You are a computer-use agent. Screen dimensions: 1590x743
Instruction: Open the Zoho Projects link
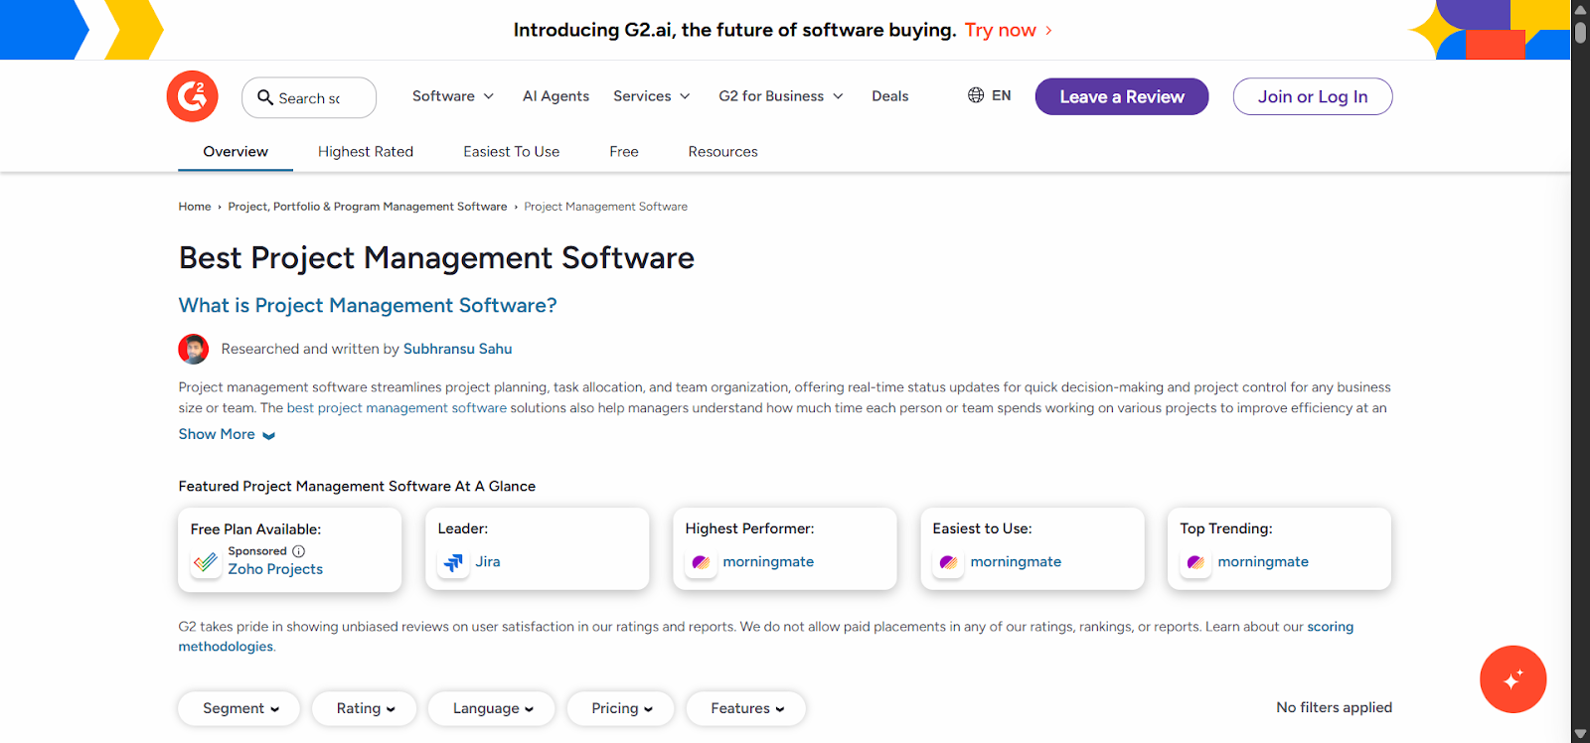coord(275,569)
